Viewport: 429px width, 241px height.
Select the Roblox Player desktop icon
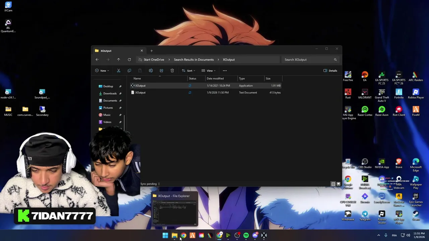click(x=416, y=94)
